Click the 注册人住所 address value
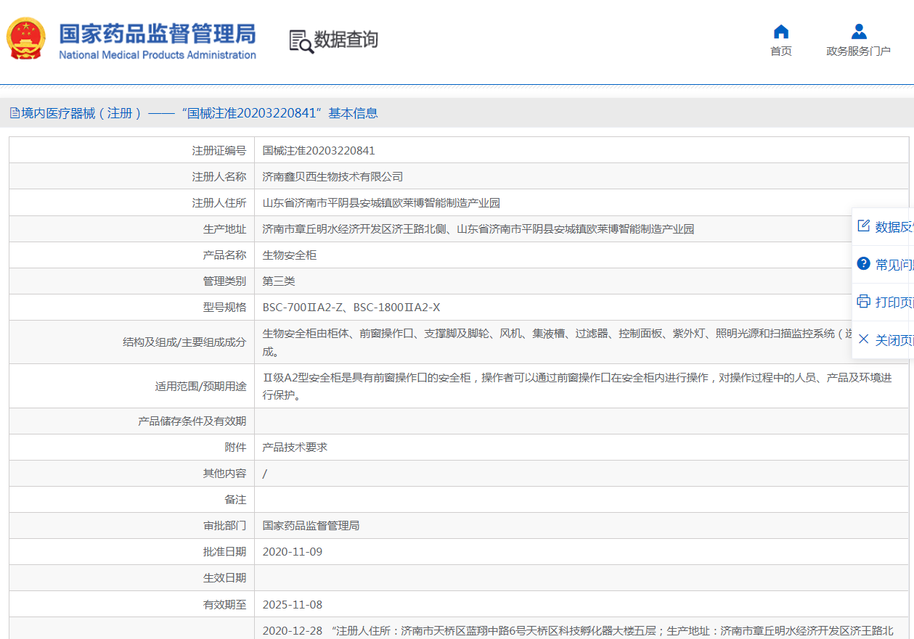Image resolution: width=914 pixels, height=639 pixels. coord(381,203)
